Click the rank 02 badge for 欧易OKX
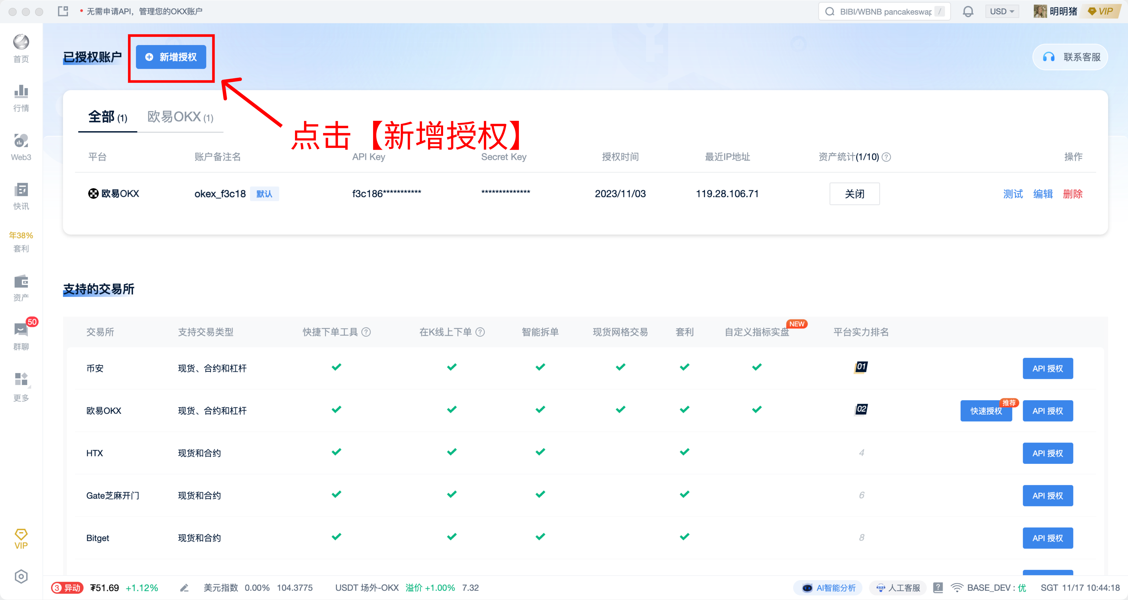This screenshot has height=600, width=1128. click(x=861, y=409)
